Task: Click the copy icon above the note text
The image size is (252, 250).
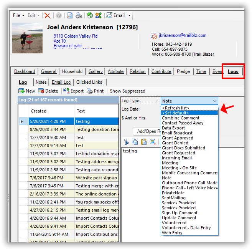Action: coord(135,142)
